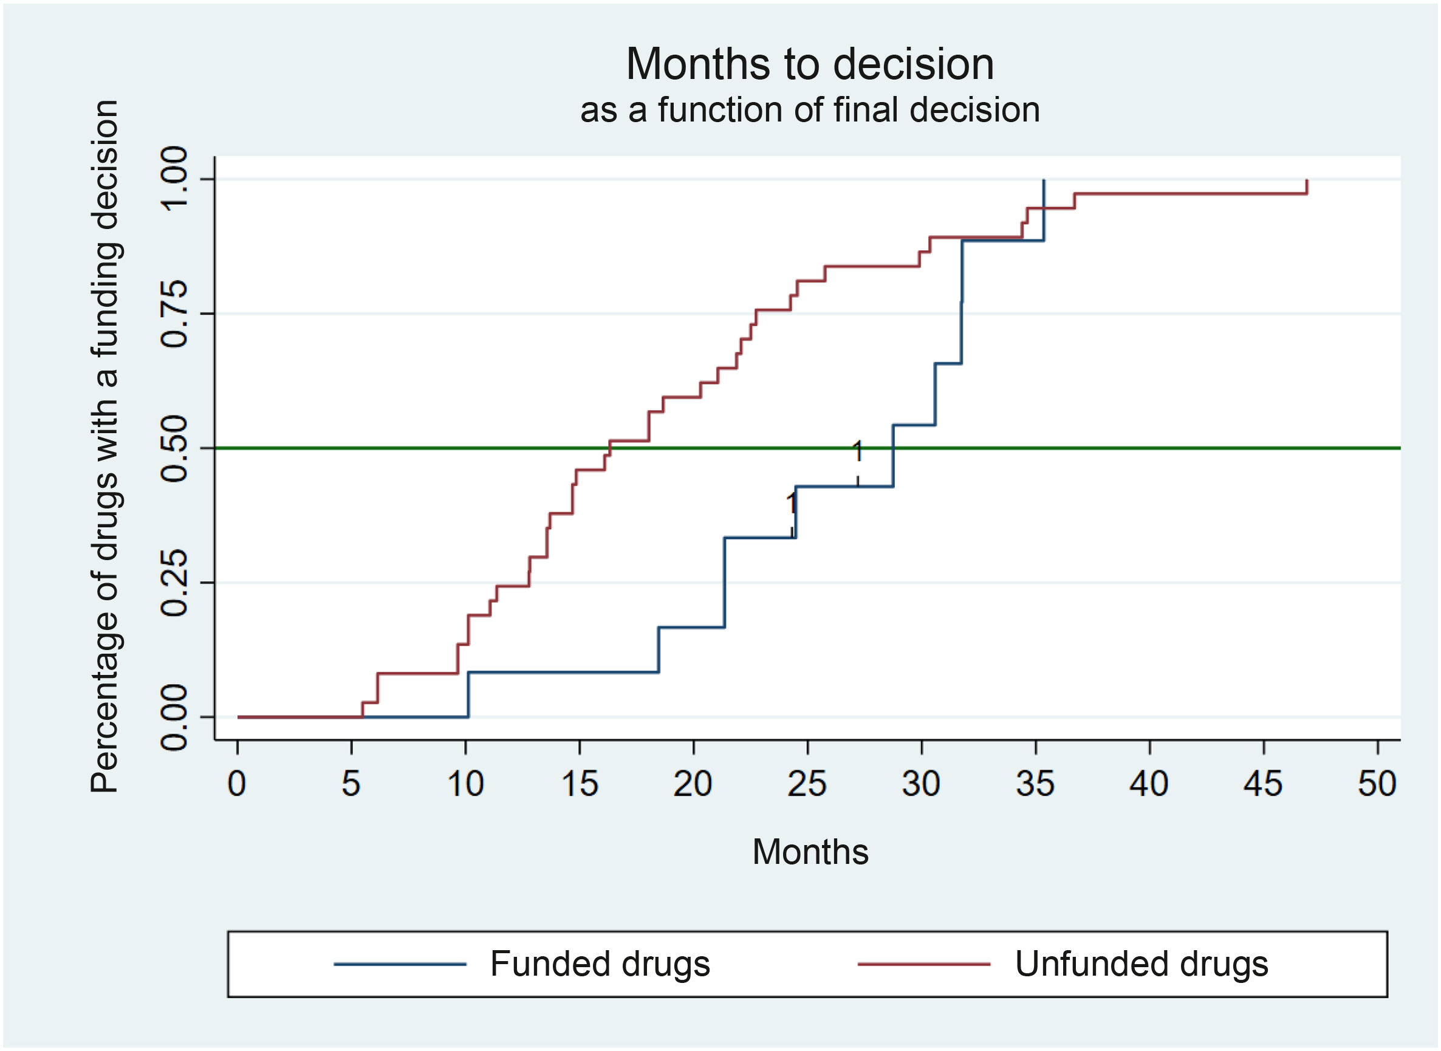The height and width of the screenshot is (1051, 1441).
Task: Click the y-axis tick label 0.75
Action: pyautogui.click(x=174, y=313)
